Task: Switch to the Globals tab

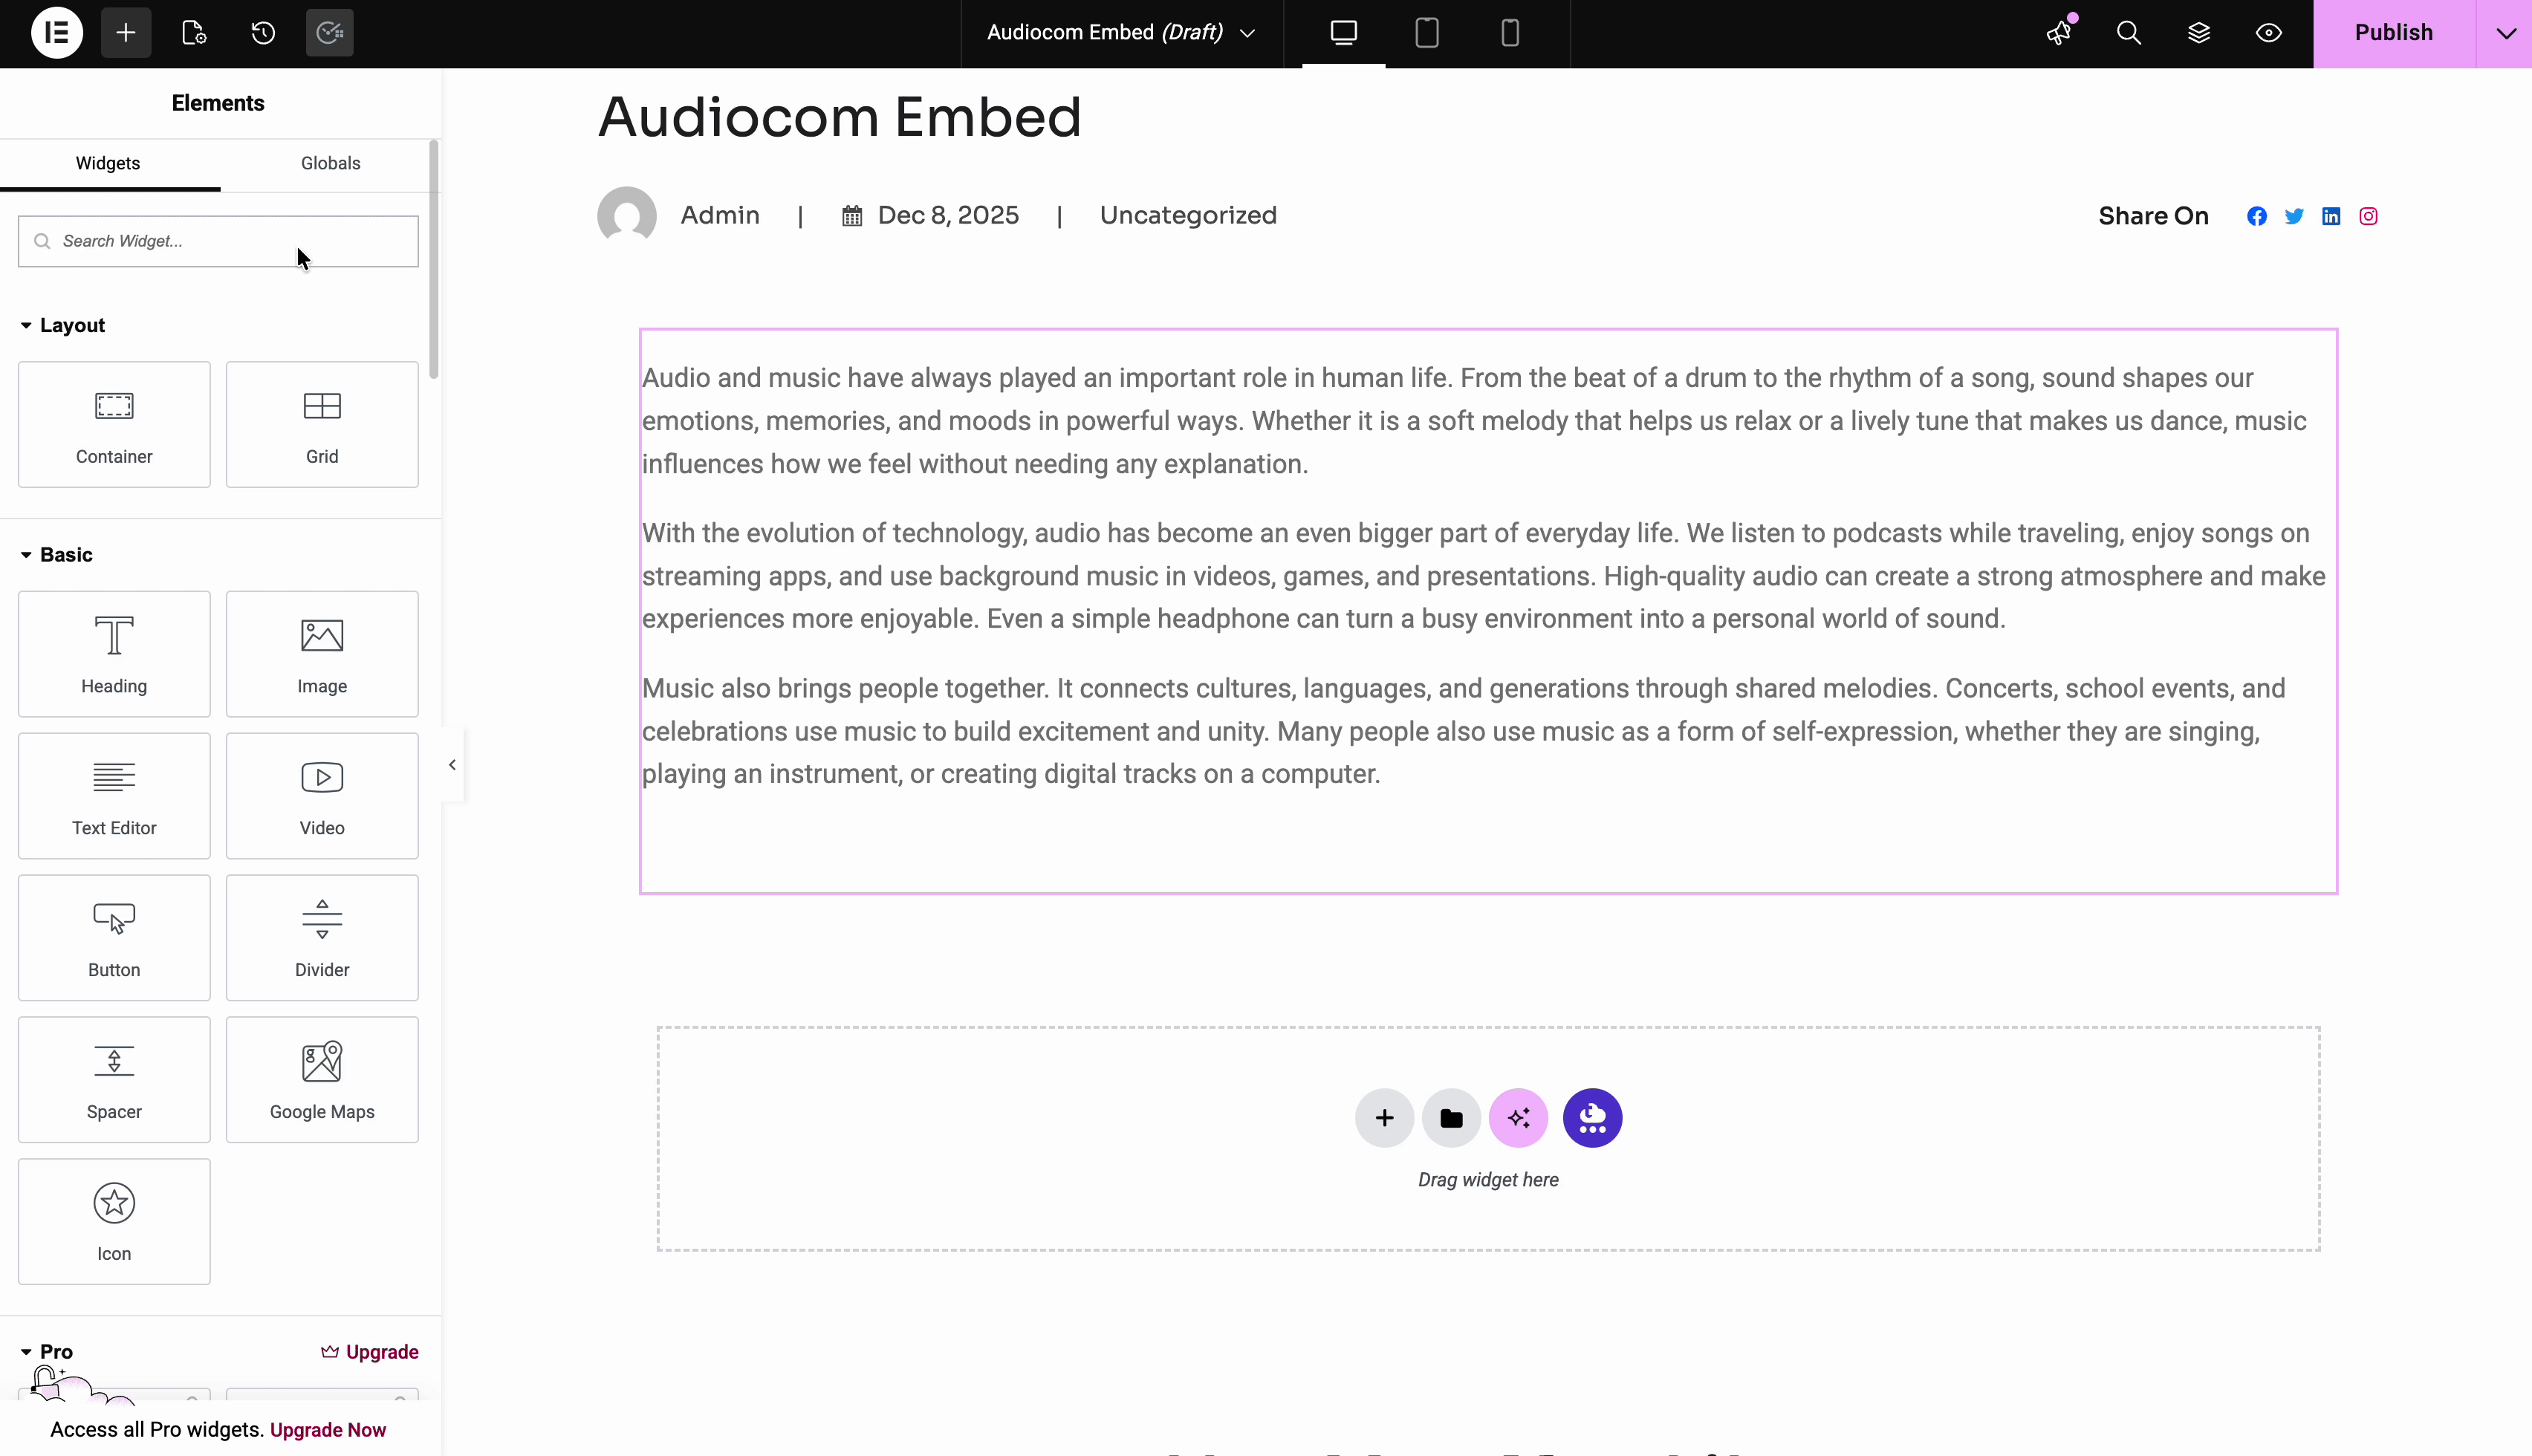Action: pyautogui.click(x=330, y=163)
